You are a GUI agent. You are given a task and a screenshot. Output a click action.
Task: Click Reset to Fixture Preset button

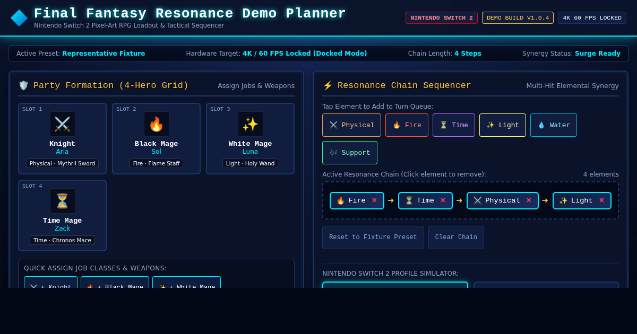pyautogui.click(x=373, y=238)
